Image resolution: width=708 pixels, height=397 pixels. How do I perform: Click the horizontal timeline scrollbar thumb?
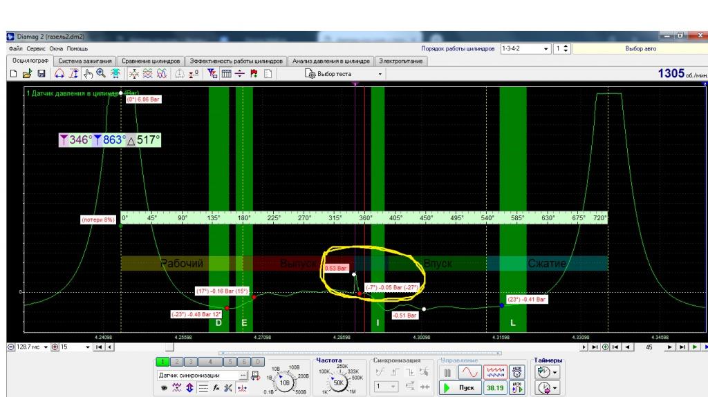(169, 347)
